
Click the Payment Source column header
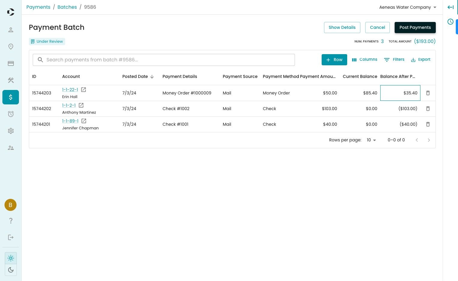point(240,76)
